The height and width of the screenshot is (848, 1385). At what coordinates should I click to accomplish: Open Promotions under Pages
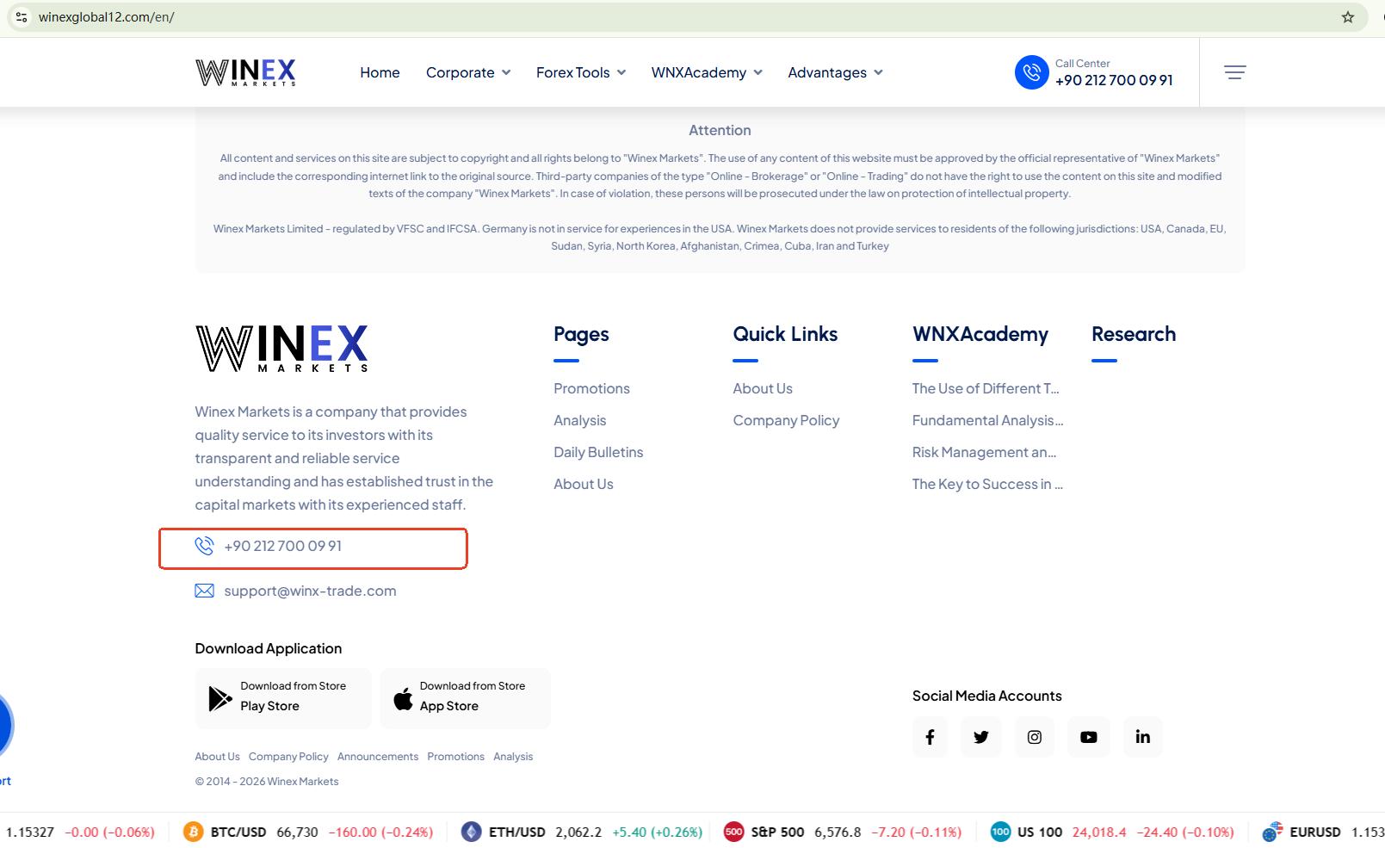tap(591, 388)
